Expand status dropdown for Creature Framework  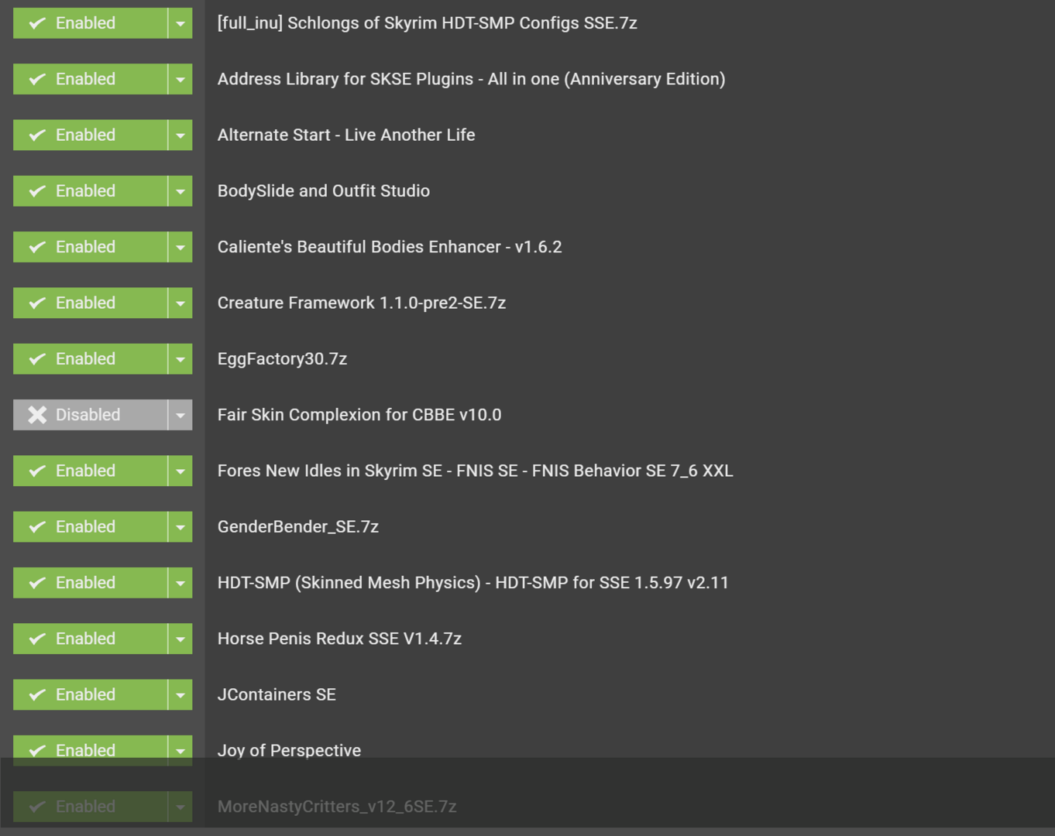tap(180, 303)
